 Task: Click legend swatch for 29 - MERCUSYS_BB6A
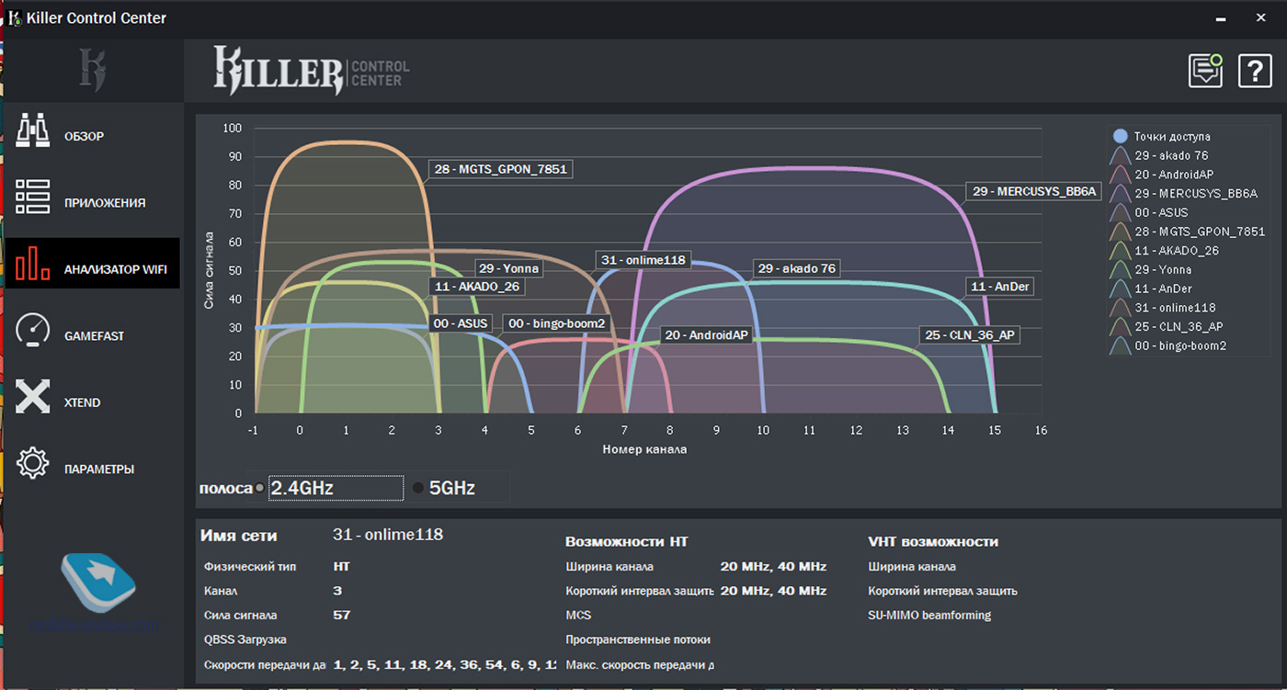(1120, 193)
